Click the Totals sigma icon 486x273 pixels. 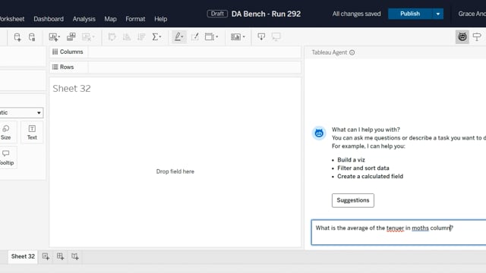tap(156, 37)
